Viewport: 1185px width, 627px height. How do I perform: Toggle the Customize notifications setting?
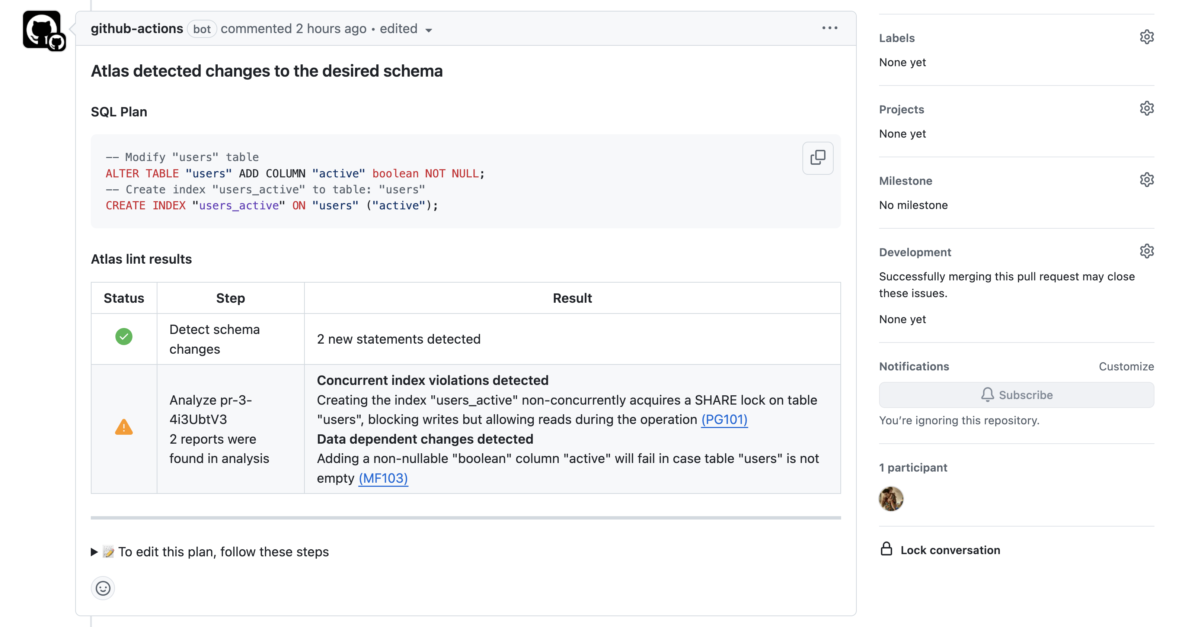click(x=1126, y=366)
